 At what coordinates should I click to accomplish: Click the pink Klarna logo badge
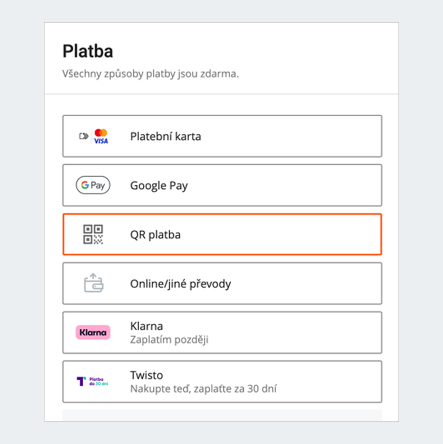coord(93,333)
